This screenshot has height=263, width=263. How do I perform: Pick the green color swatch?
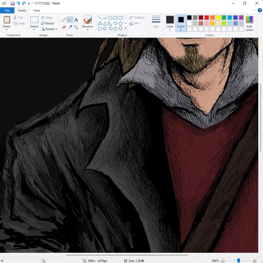coord(224,17)
